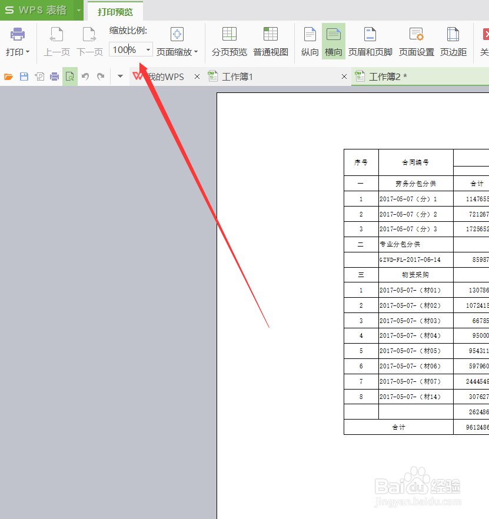
Task: Click cell 2017-05-07-（材07）
Action: [x=415, y=381]
